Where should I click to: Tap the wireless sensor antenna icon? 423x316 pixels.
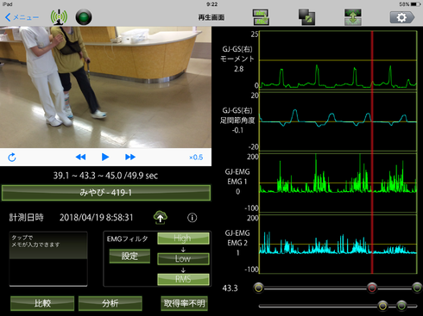(59, 17)
